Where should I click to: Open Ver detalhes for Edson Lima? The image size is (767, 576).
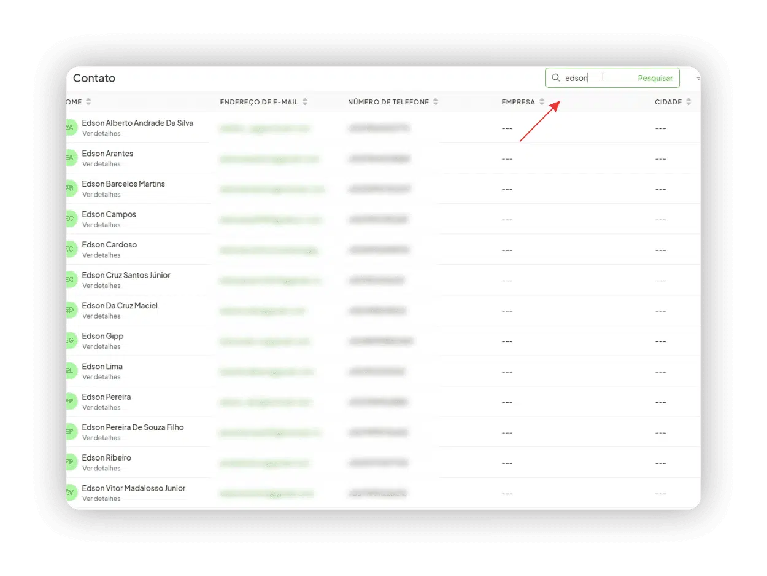(101, 377)
